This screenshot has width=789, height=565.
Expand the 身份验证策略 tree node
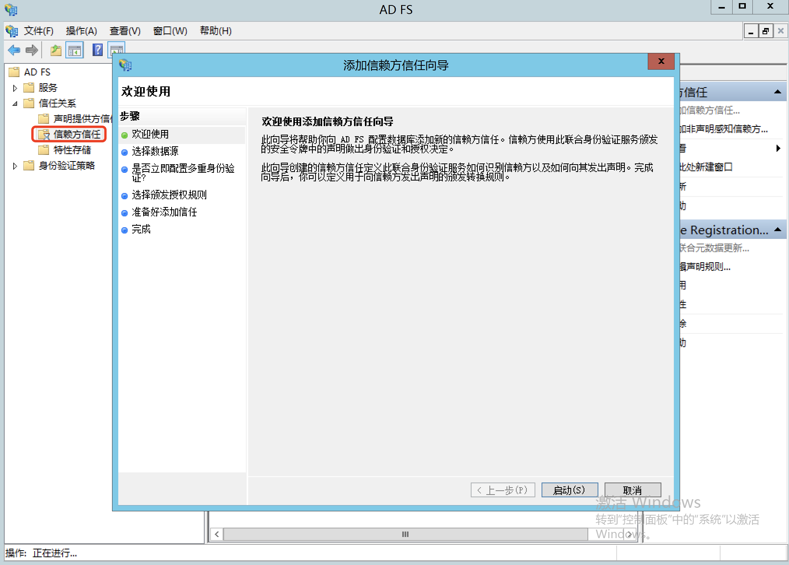(x=15, y=166)
